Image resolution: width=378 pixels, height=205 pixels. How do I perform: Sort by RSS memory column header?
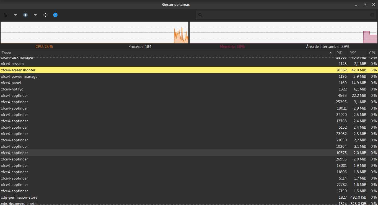coord(353,53)
